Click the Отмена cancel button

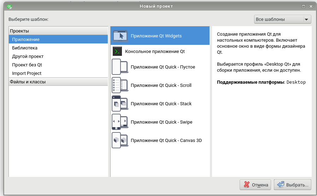(x=256, y=185)
